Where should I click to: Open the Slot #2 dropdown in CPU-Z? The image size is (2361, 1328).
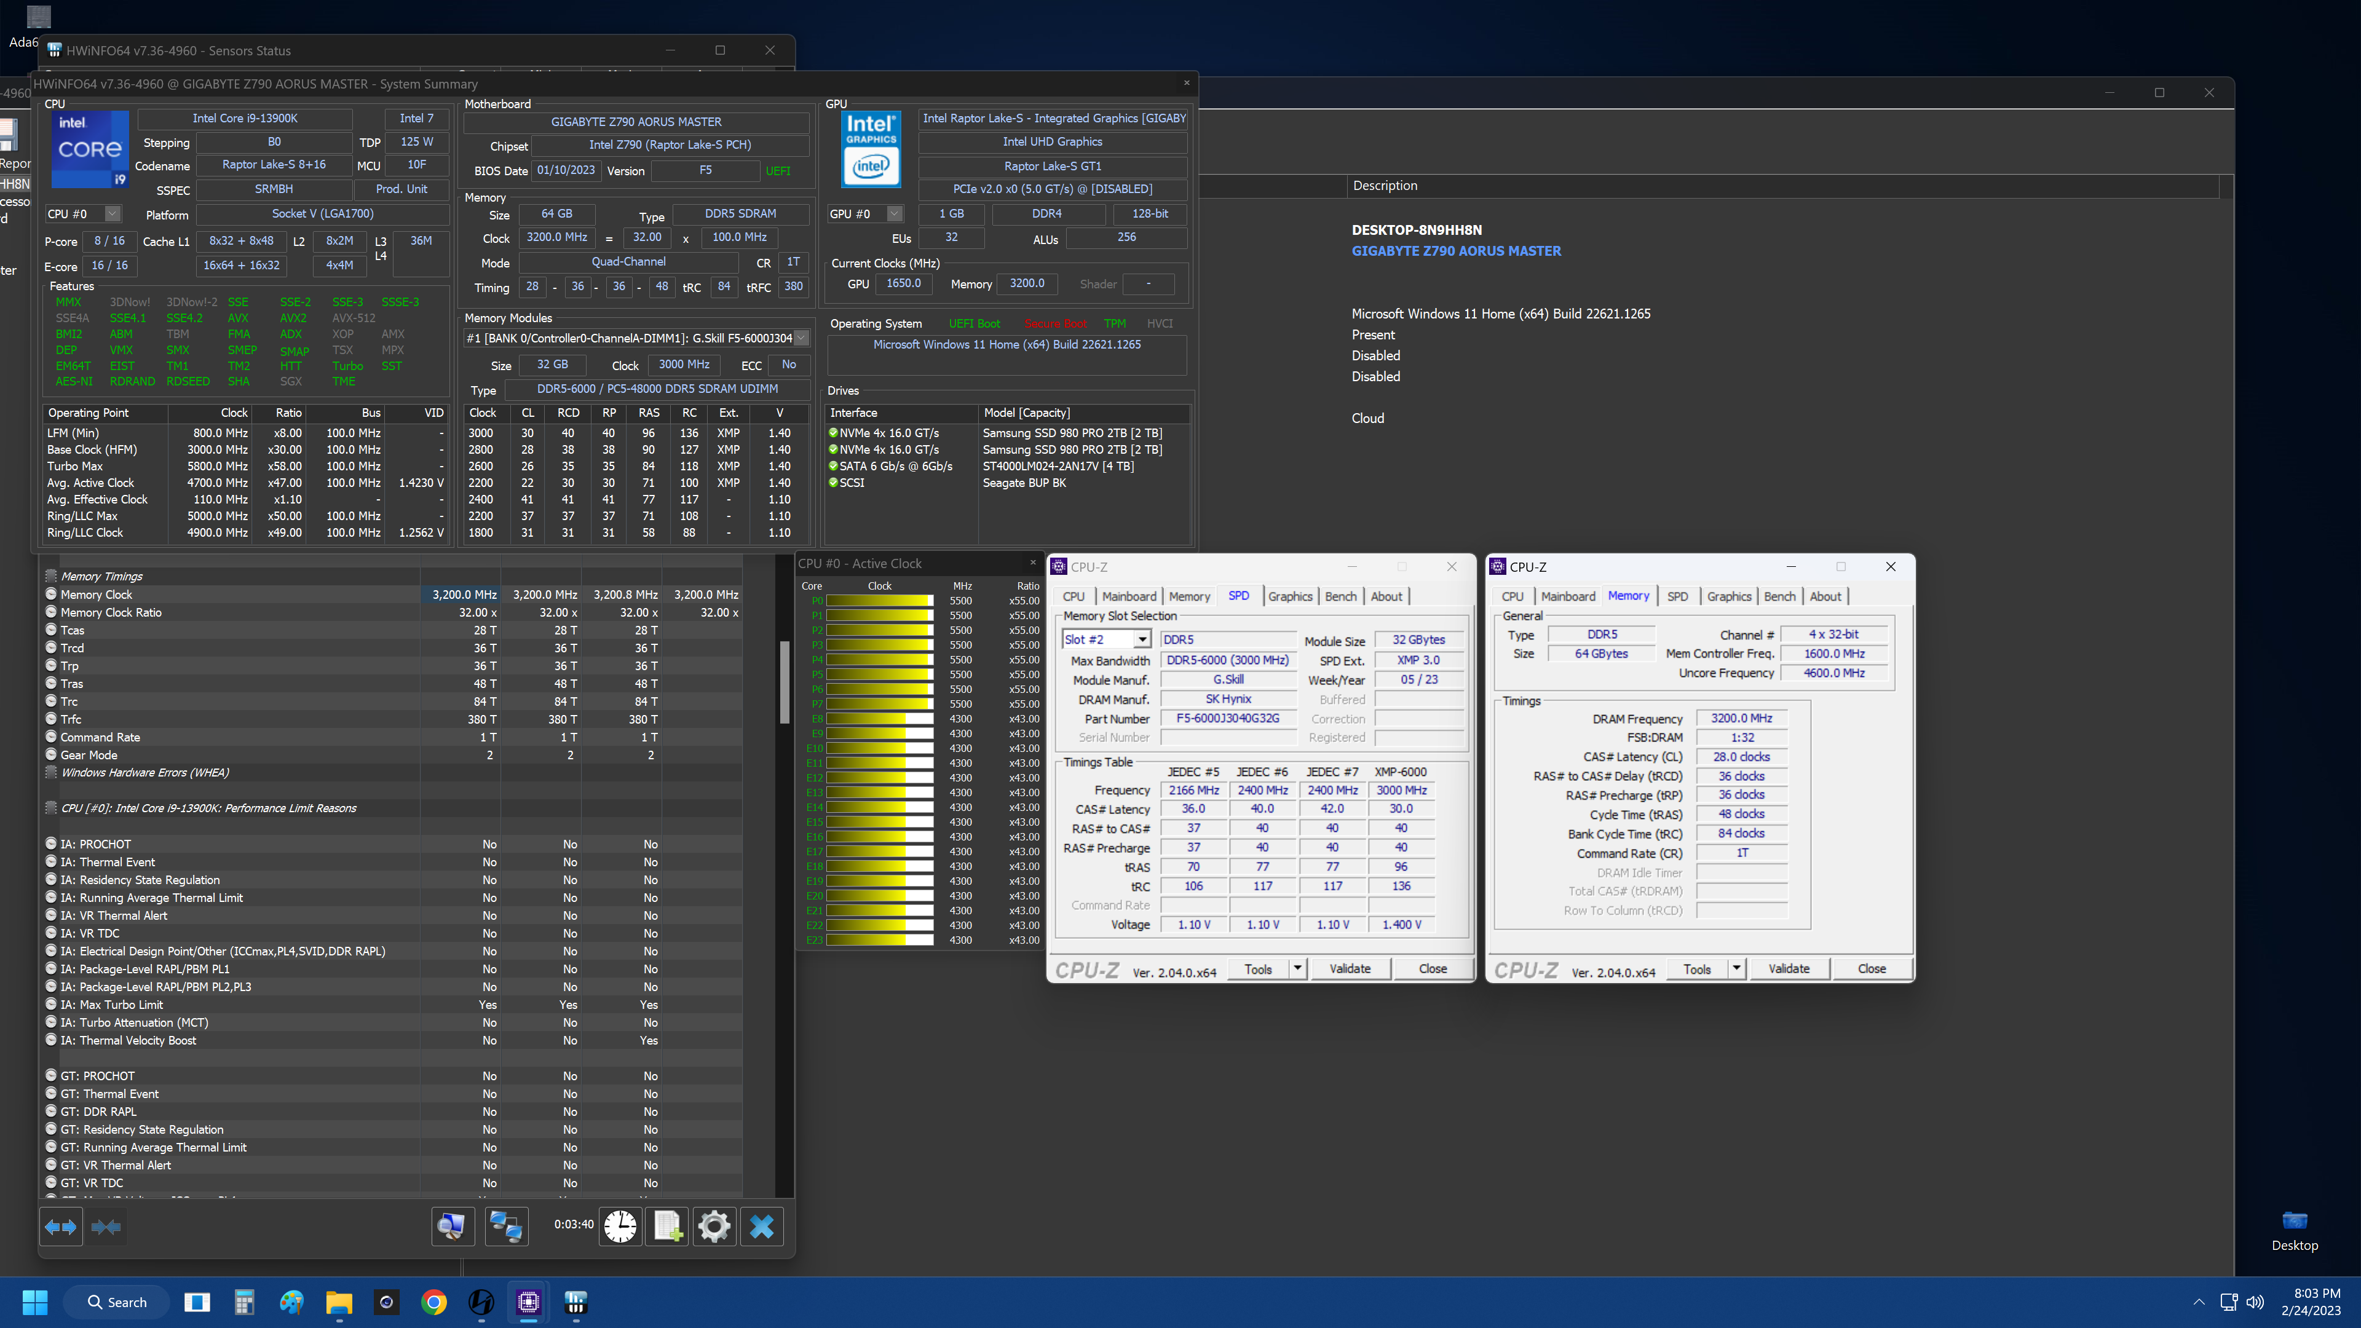(x=1142, y=639)
